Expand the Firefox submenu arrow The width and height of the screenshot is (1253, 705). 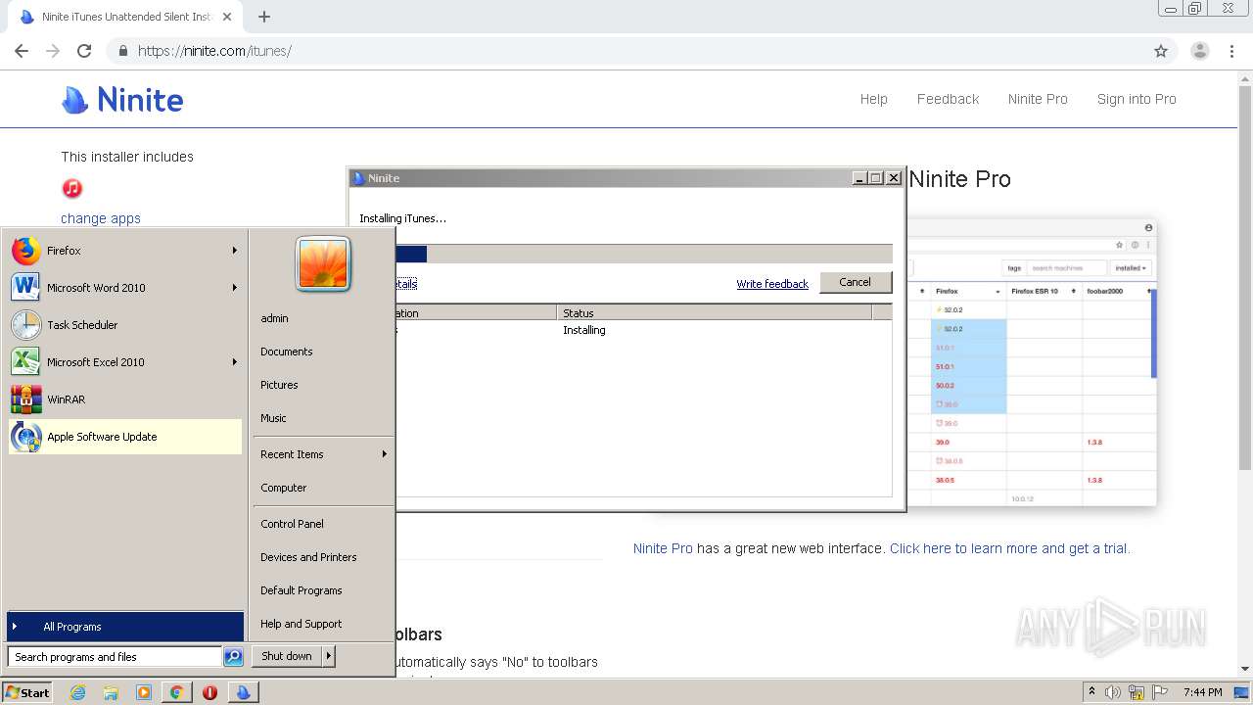pos(235,251)
